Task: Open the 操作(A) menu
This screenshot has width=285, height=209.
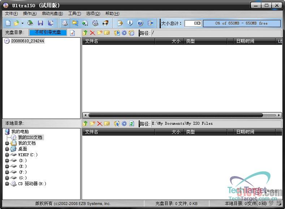Action: coord(30,14)
